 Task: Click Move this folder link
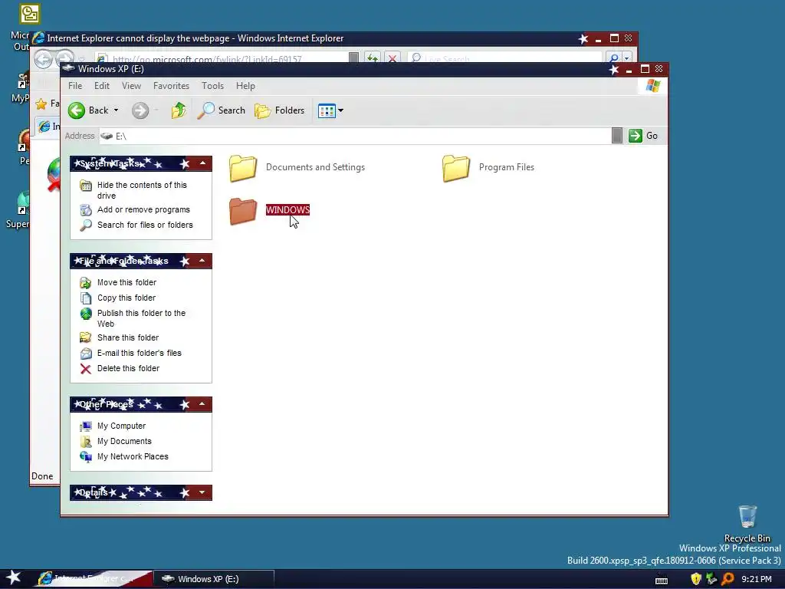click(126, 282)
